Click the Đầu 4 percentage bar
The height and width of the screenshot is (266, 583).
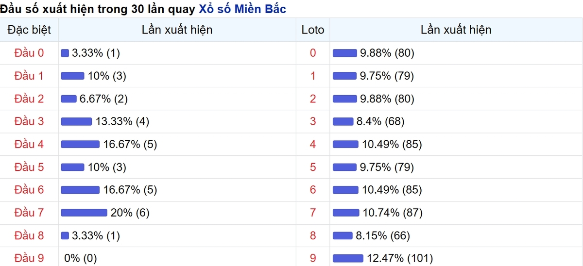point(80,144)
